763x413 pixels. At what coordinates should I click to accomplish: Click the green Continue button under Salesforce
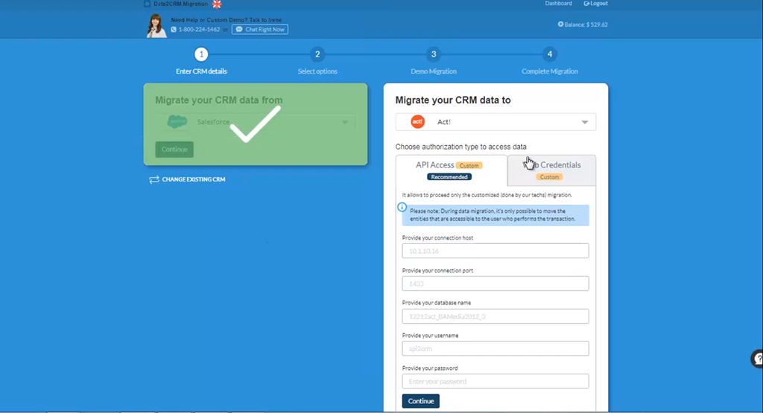[x=174, y=149]
